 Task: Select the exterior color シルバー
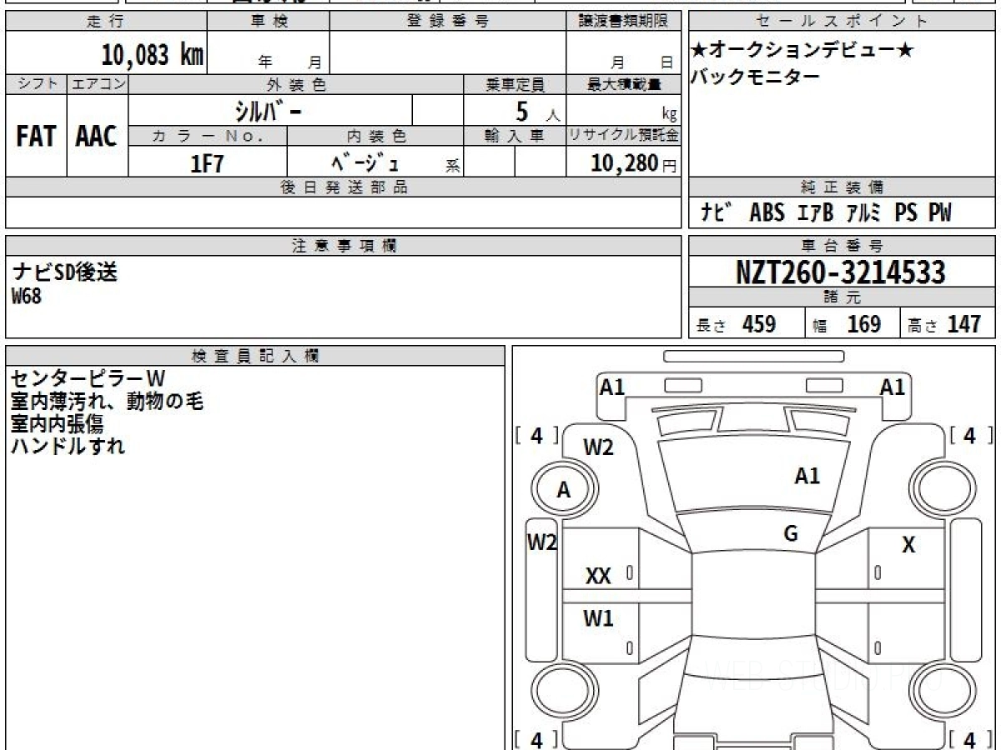click(269, 112)
